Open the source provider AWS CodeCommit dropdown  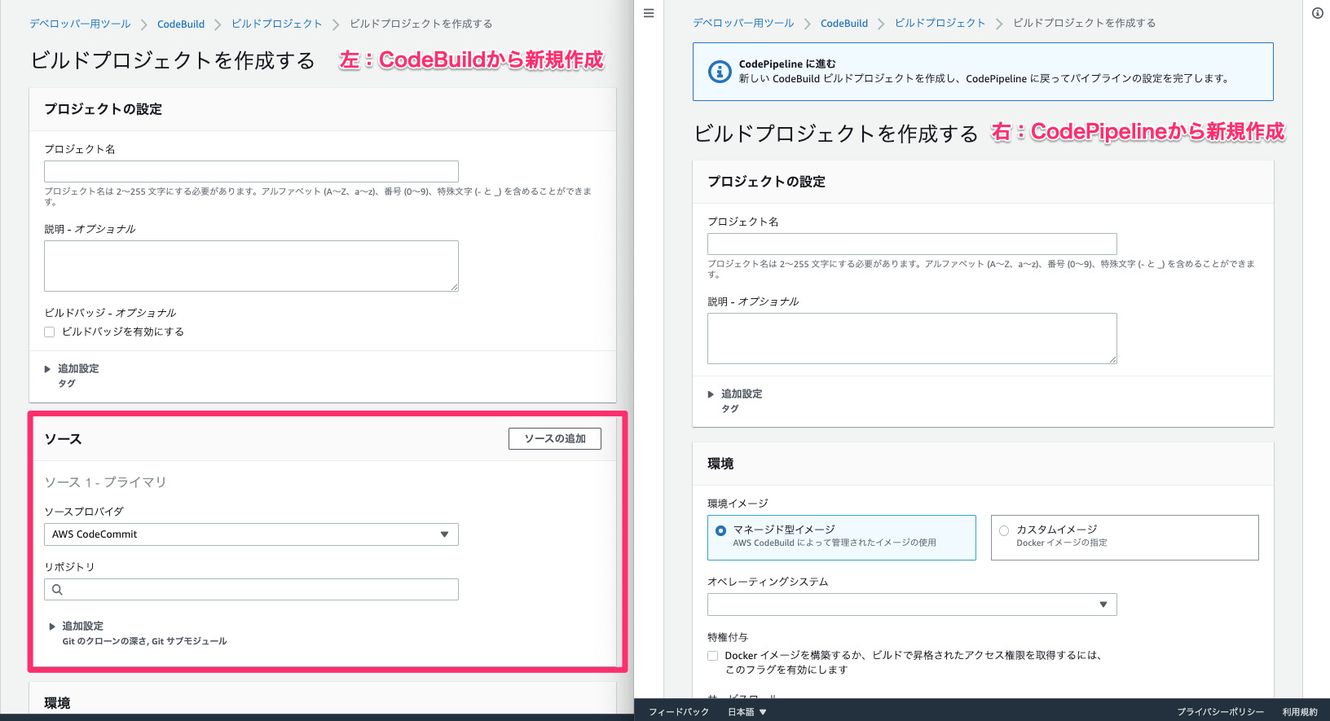tap(251, 534)
